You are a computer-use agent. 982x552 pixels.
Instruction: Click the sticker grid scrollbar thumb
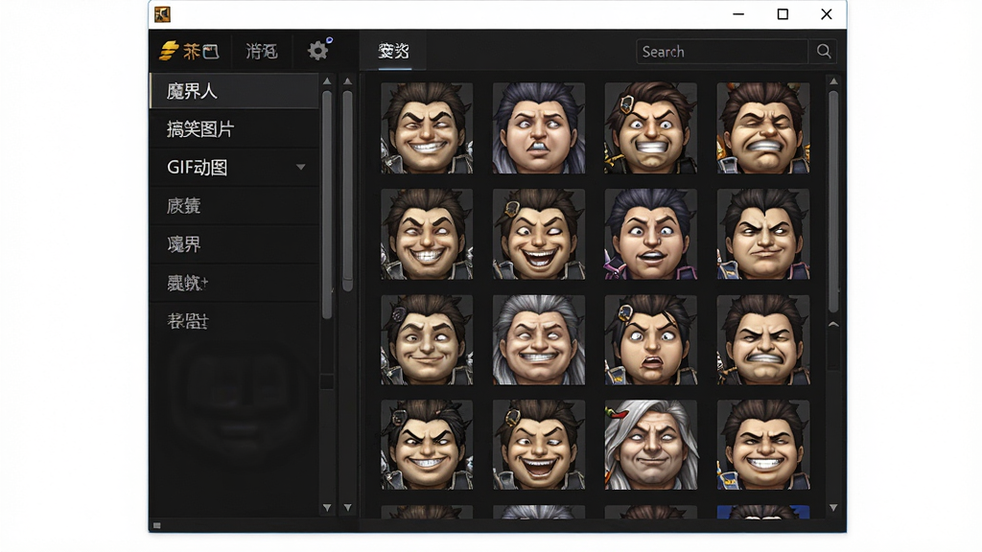833,201
